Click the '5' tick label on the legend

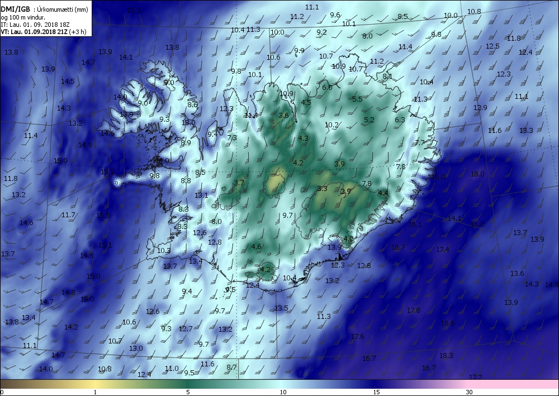188,393
